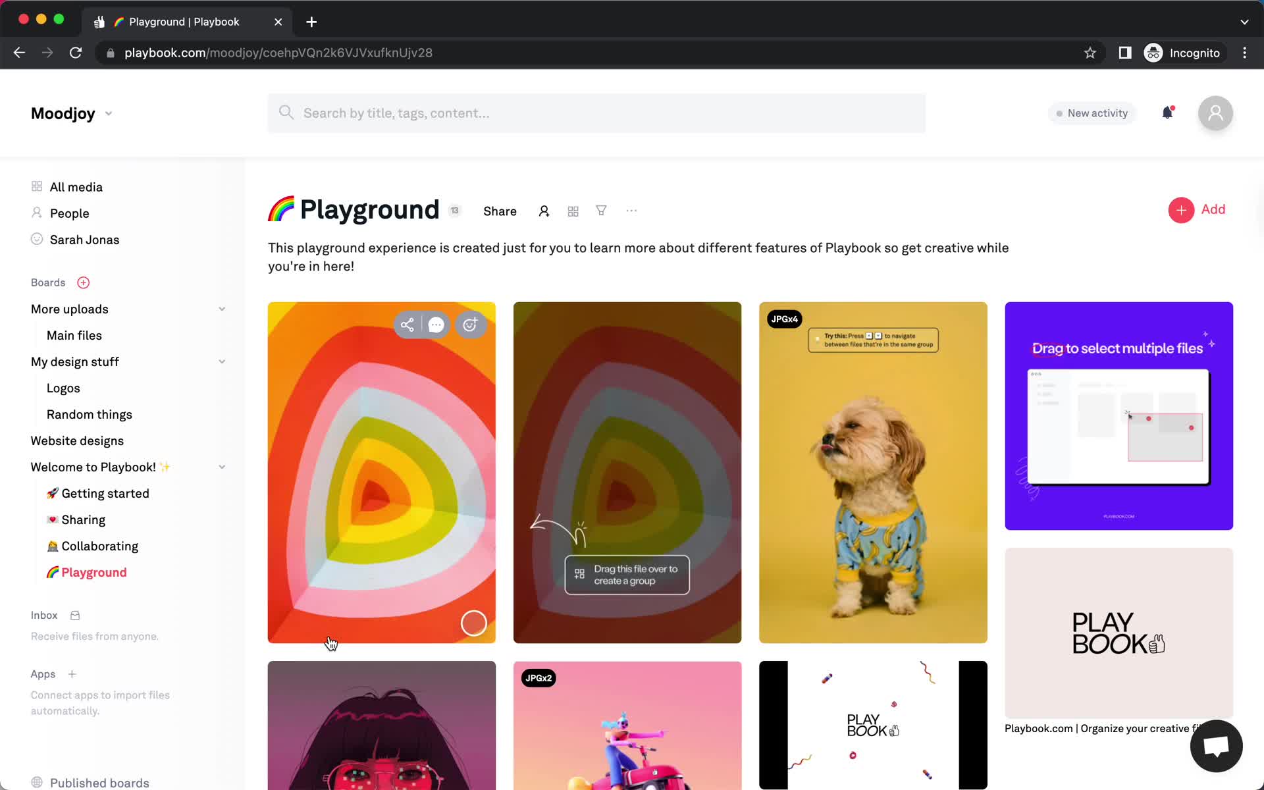
Task: Click the Share button on Playground board
Action: click(500, 210)
